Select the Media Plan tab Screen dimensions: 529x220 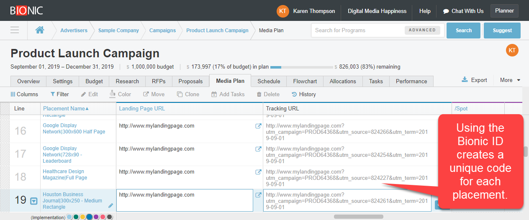tap(230, 81)
